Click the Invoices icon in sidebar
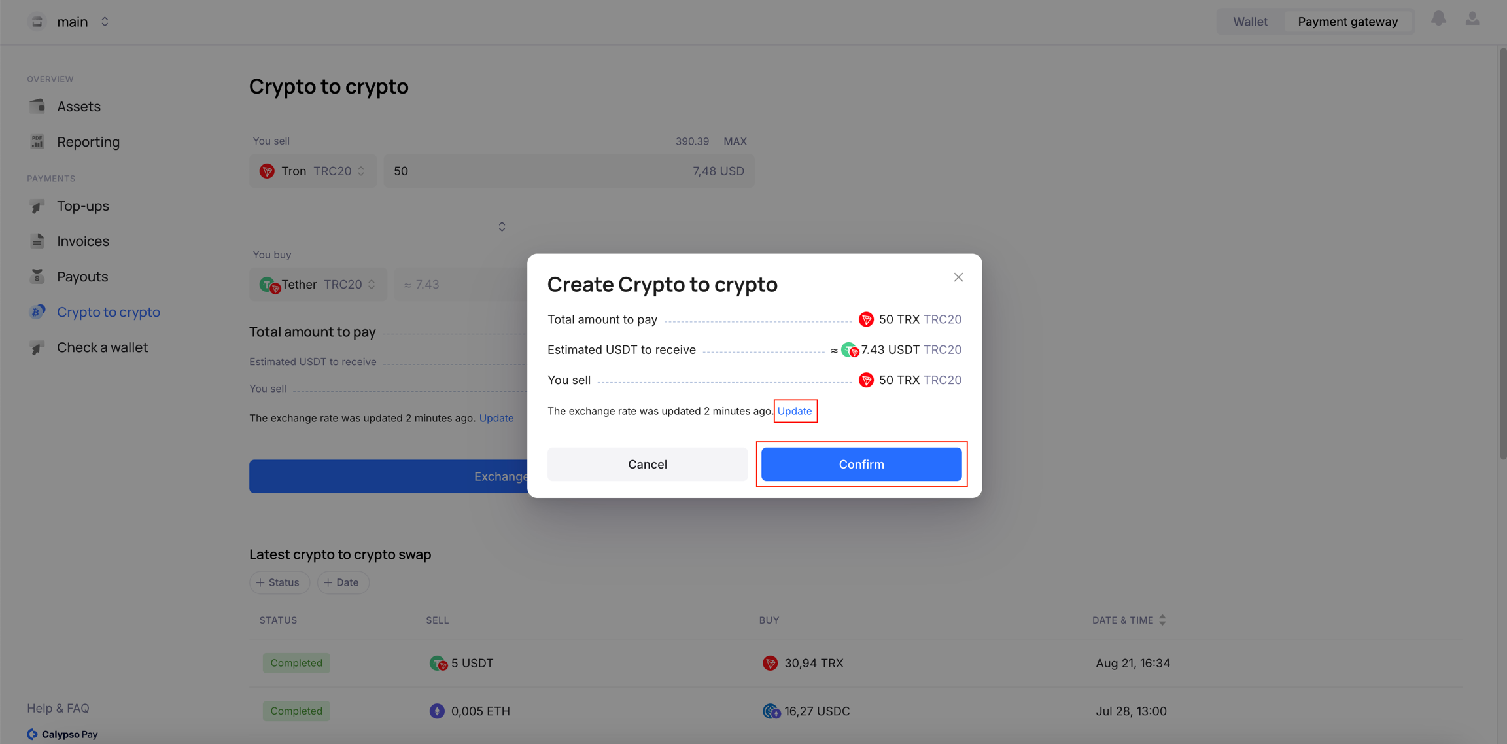 click(x=37, y=241)
